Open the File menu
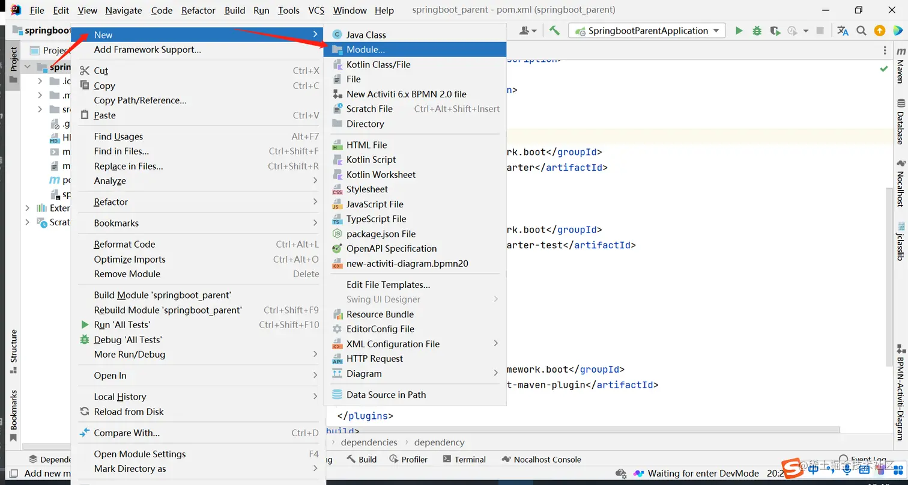This screenshot has height=485, width=908. click(x=37, y=10)
